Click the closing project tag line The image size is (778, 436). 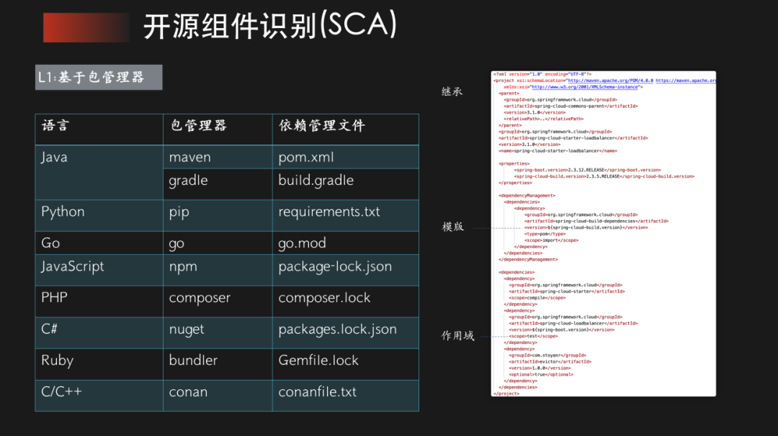pos(506,394)
